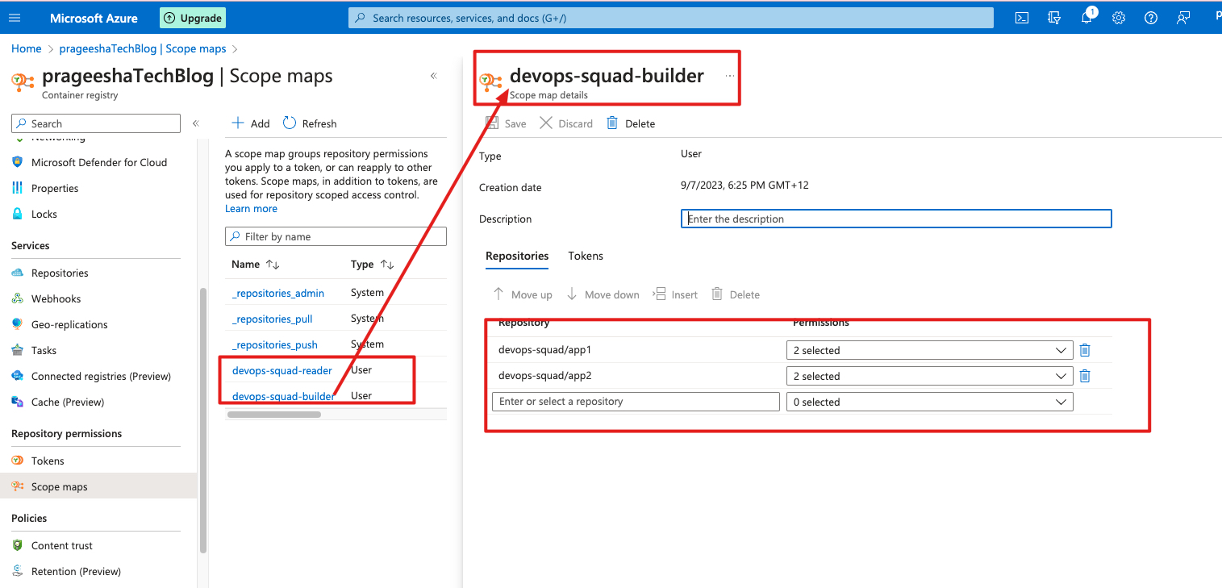Open portal Settings via the gear icon
1222x588 pixels.
pos(1119,17)
